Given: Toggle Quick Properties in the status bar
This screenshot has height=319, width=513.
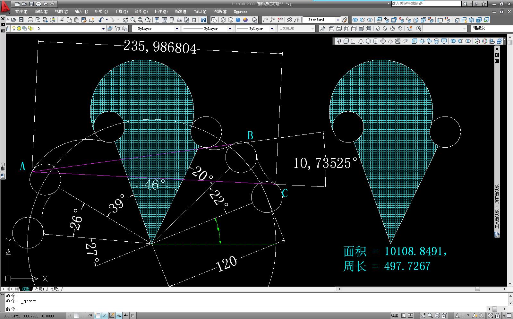Looking at the screenshot, I should [x=133, y=316].
